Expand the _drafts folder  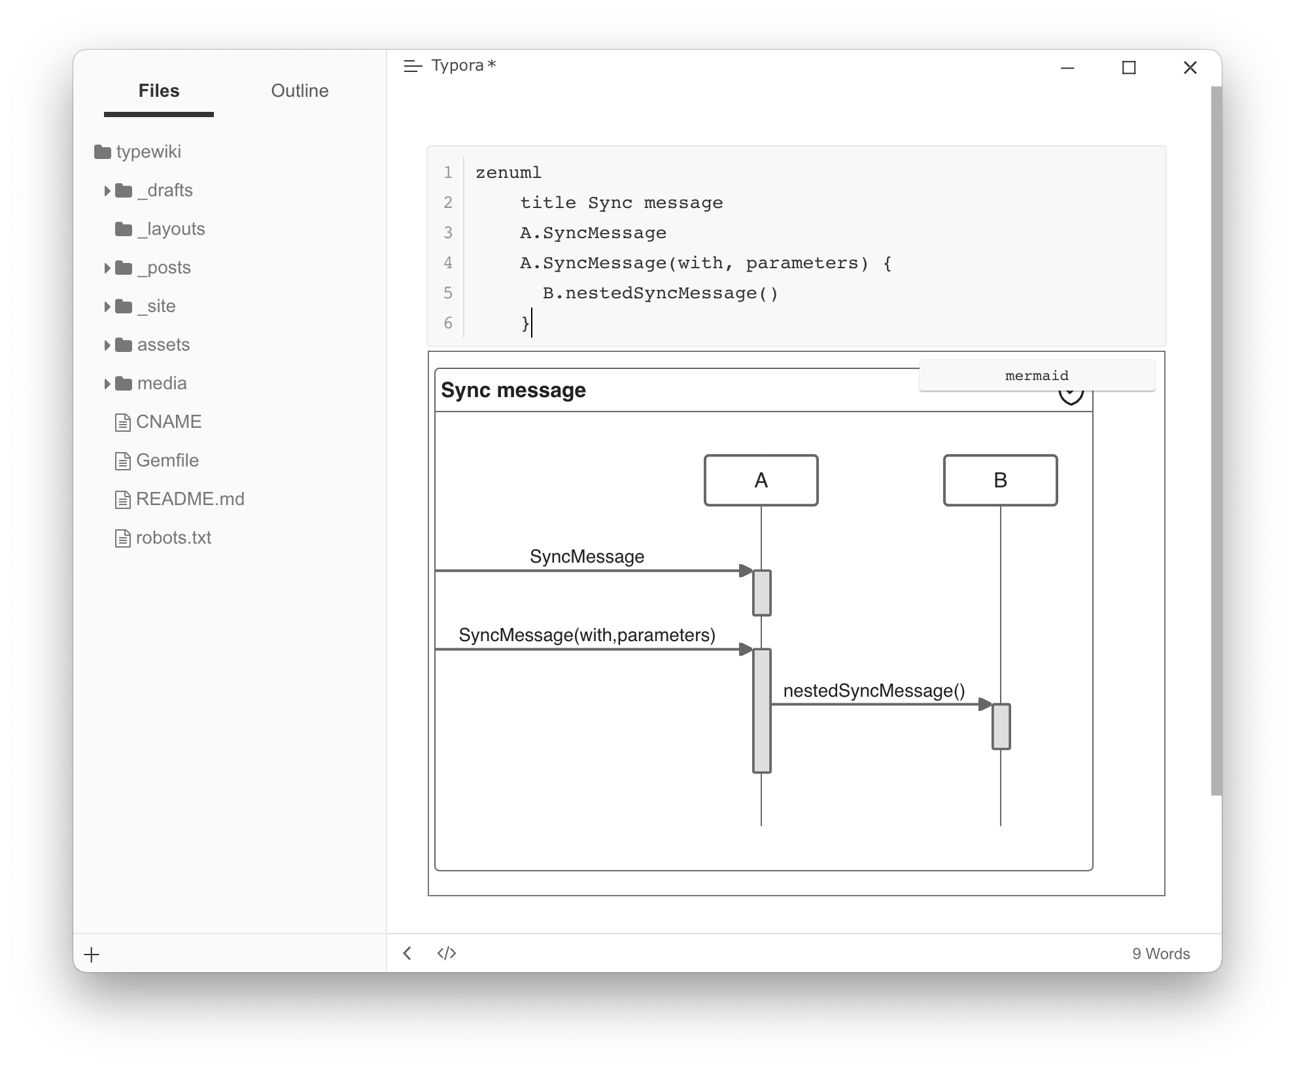pyautogui.click(x=107, y=191)
